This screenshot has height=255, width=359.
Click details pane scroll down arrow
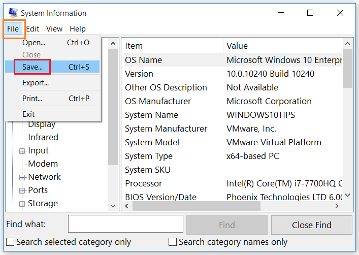(x=347, y=196)
